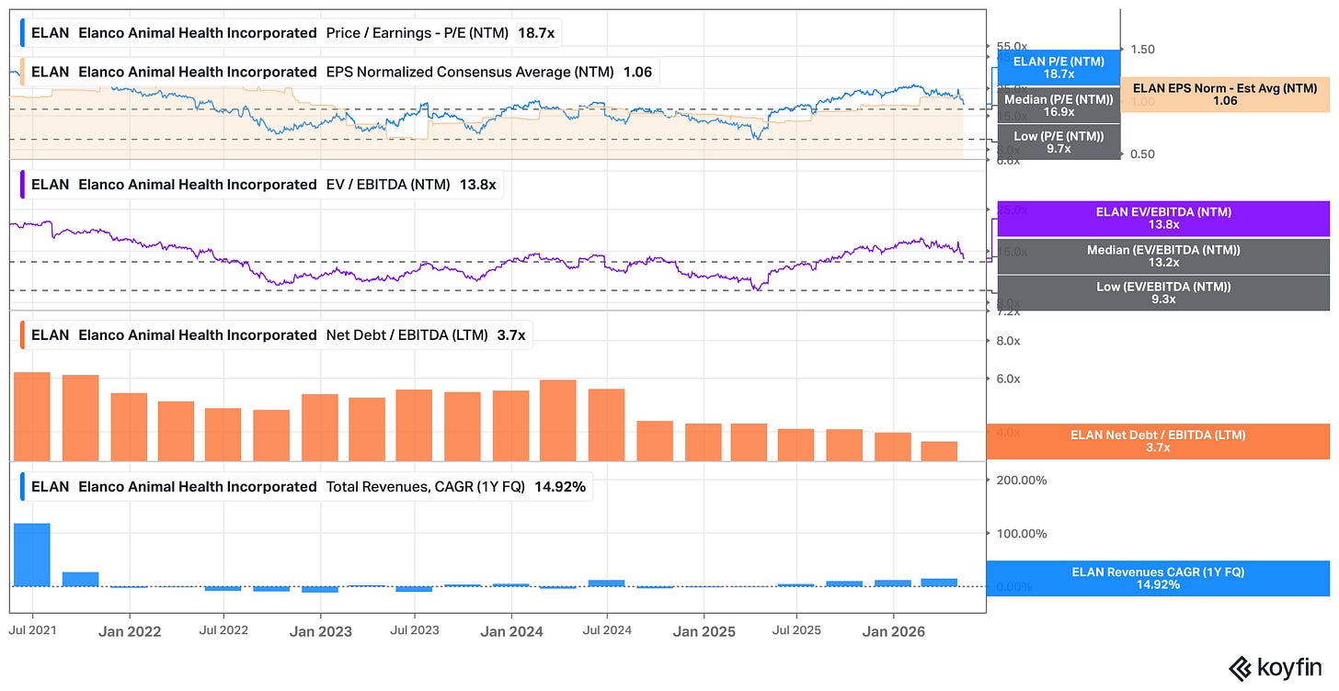Viewport: 1339px width, 691px height.
Task: Click the ELAN EV/EBITDA (NTM) 13.8x tag
Action: [1163, 219]
